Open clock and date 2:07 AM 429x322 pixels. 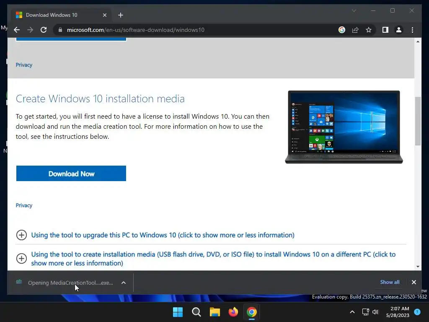click(398, 312)
